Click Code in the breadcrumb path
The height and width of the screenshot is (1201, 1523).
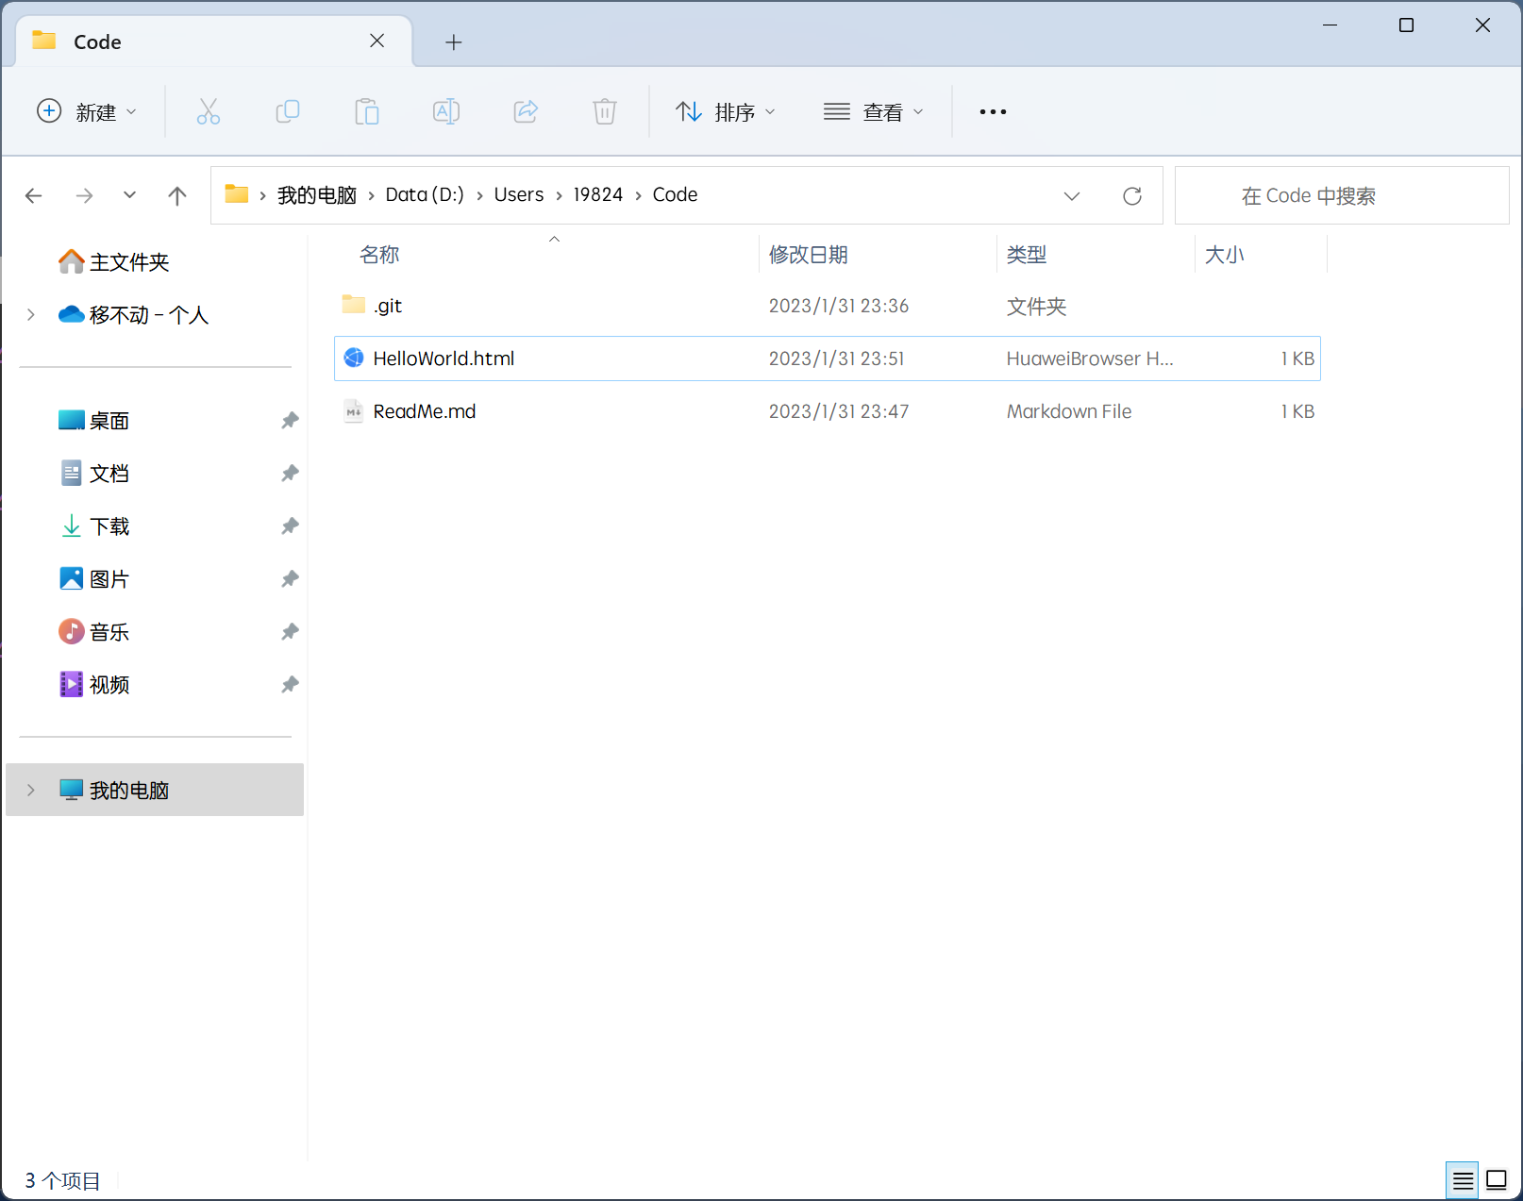click(x=676, y=195)
